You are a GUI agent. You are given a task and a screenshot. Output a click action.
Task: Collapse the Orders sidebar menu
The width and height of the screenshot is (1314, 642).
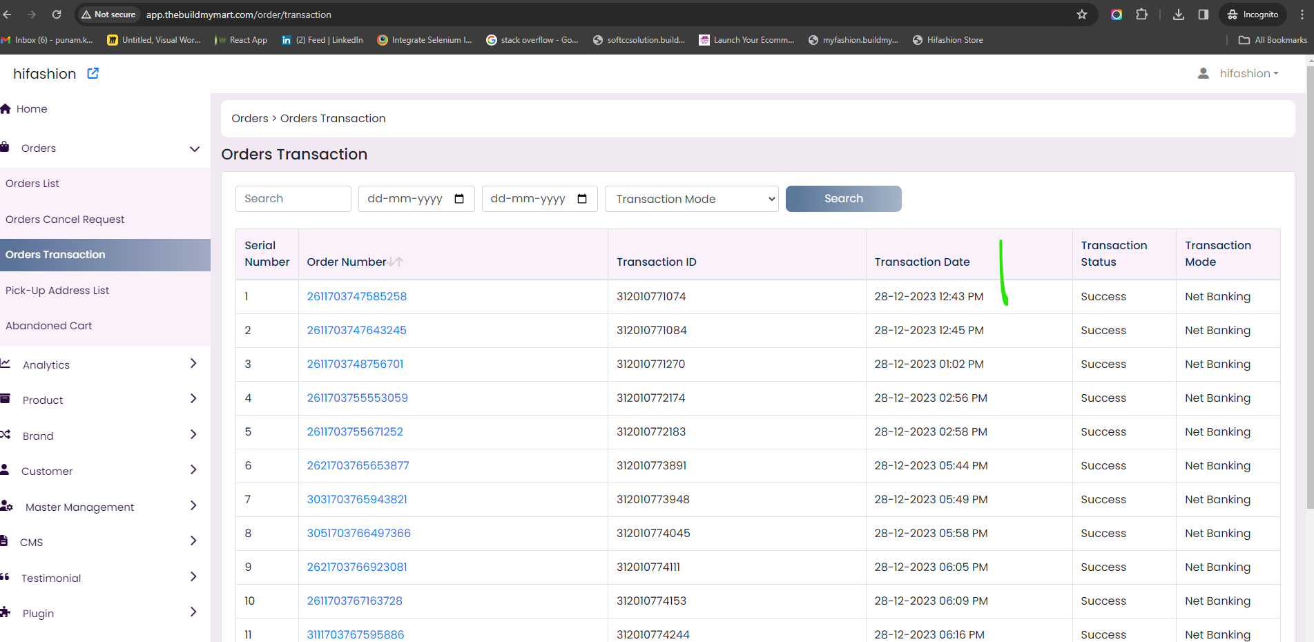[x=195, y=148]
